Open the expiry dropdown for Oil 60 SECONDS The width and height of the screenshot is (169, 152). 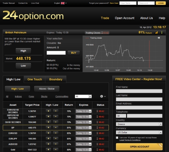pyautogui.click(x=83, y=122)
